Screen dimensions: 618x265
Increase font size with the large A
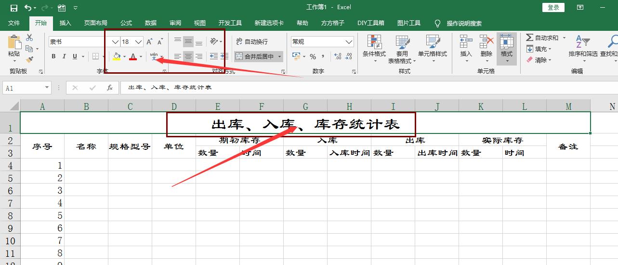pyautogui.click(x=150, y=42)
